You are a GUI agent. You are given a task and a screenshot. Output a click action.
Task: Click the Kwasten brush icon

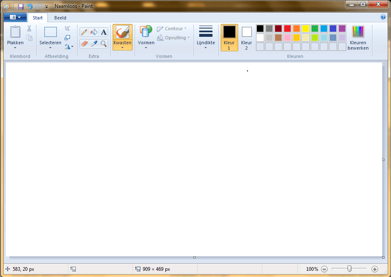coord(123,32)
